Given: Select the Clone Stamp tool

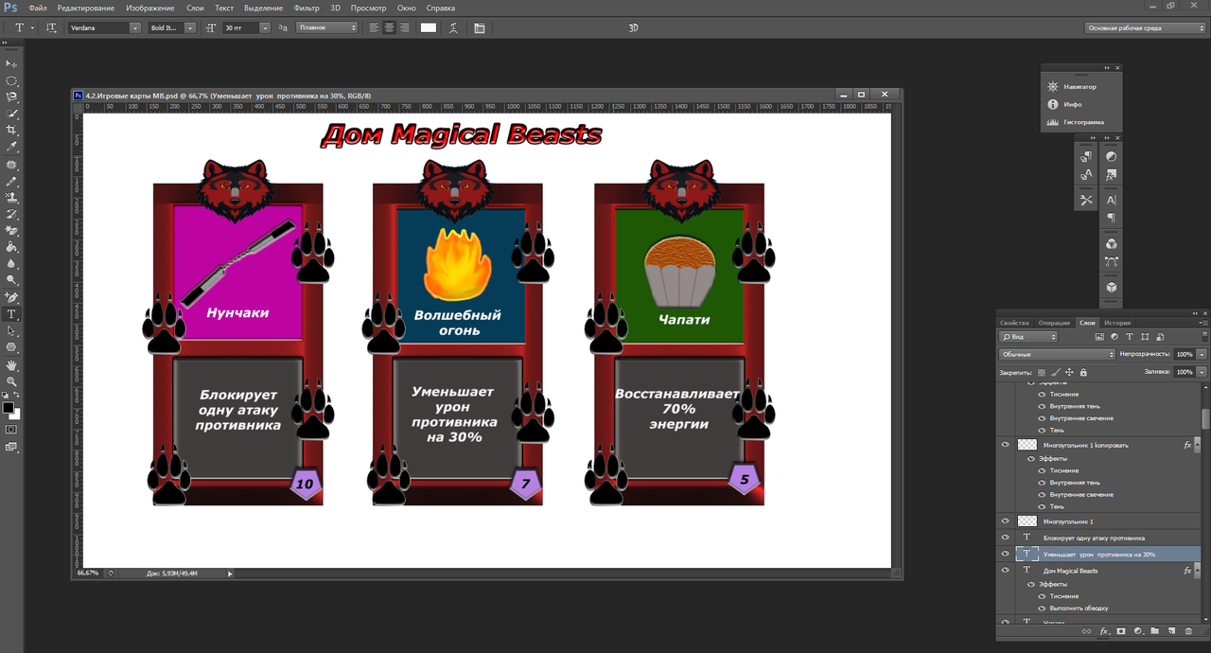Looking at the screenshot, I should [12, 197].
